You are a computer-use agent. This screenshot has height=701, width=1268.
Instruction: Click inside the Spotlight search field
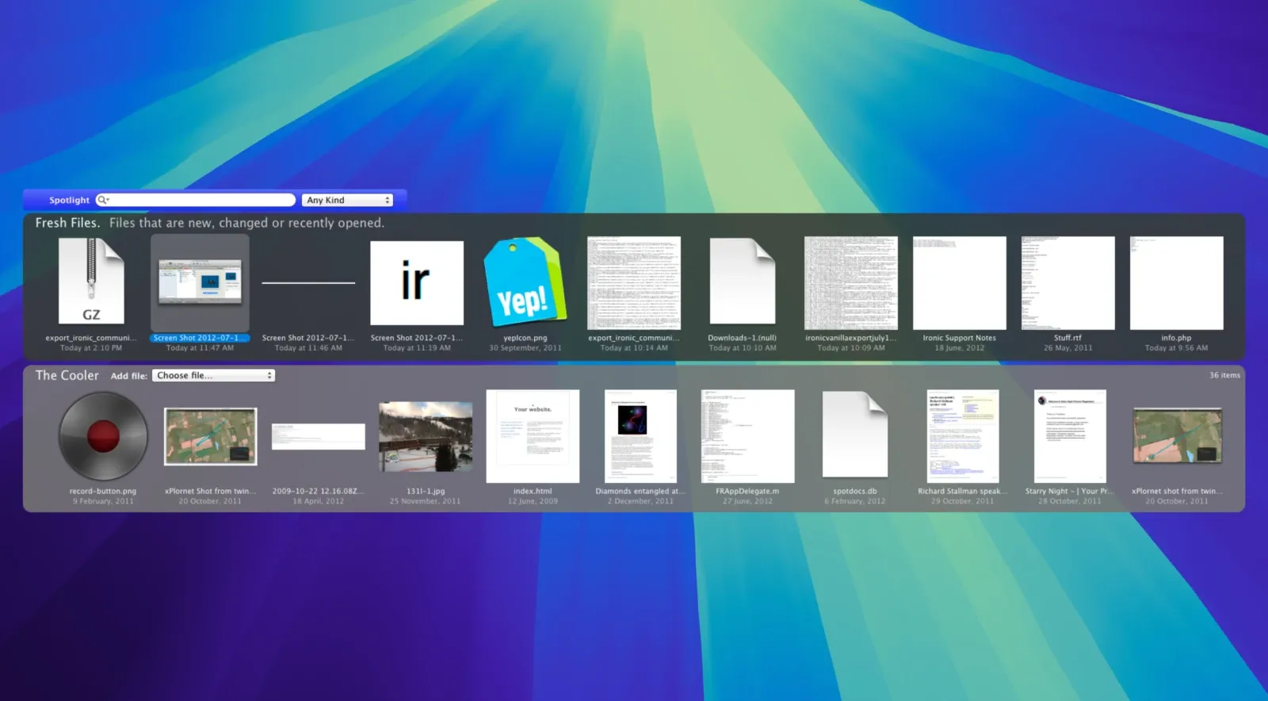(x=202, y=200)
